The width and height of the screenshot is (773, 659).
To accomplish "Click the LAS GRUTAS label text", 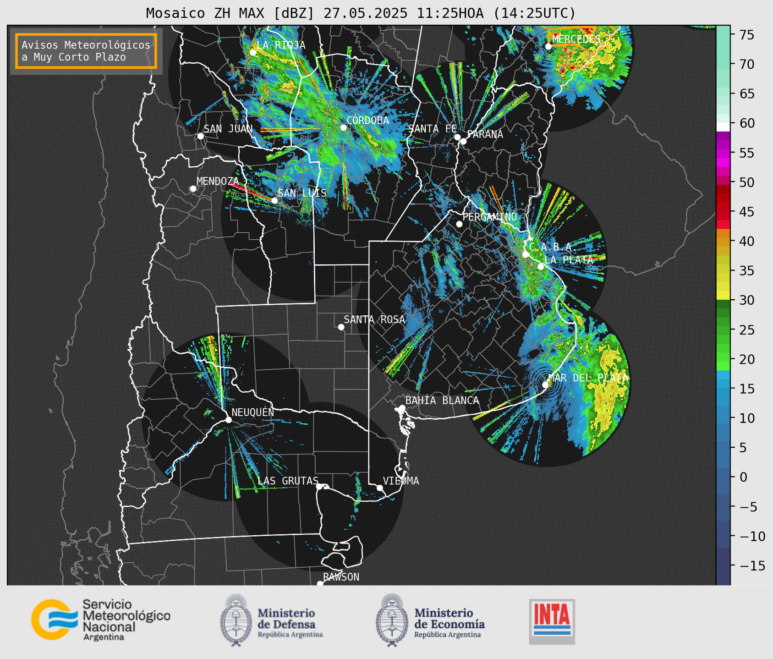I will pyautogui.click(x=288, y=481).
